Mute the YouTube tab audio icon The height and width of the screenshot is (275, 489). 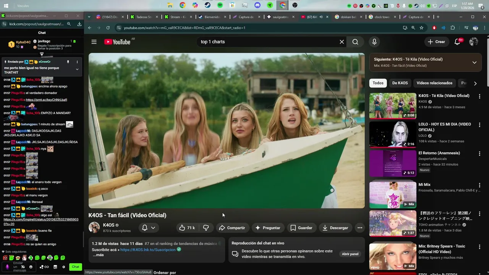321,17
